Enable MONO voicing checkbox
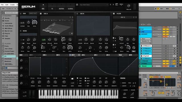 click(x=121, y=83)
